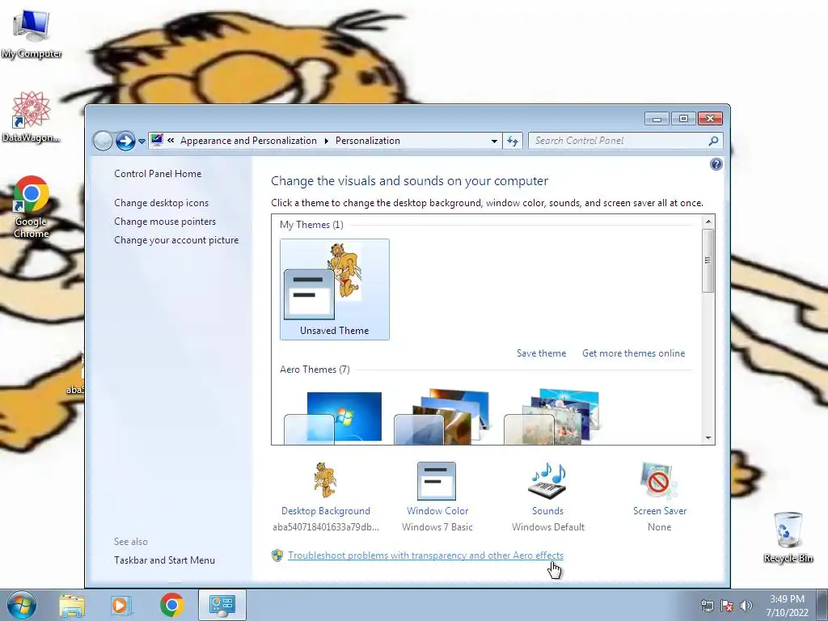Open the My Computer desktop icon
The image size is (828, 621).
pyautogui.click(x=32, y=33)
